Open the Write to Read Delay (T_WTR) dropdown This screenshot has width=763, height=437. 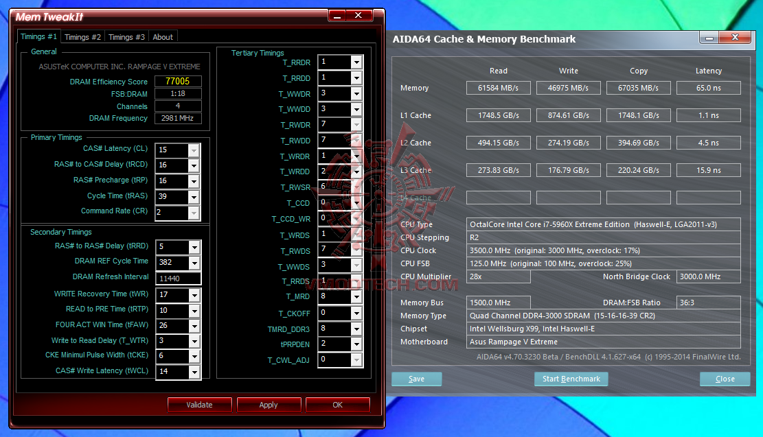[194, 341]
